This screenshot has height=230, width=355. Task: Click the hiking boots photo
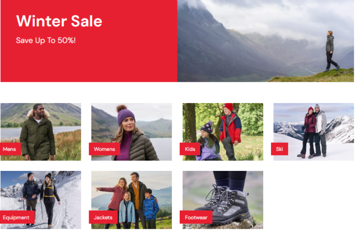point(223,200)
